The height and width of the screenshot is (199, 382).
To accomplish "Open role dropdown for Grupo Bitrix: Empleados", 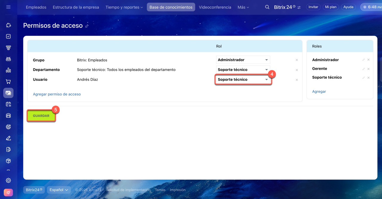I will pos(243,60).
